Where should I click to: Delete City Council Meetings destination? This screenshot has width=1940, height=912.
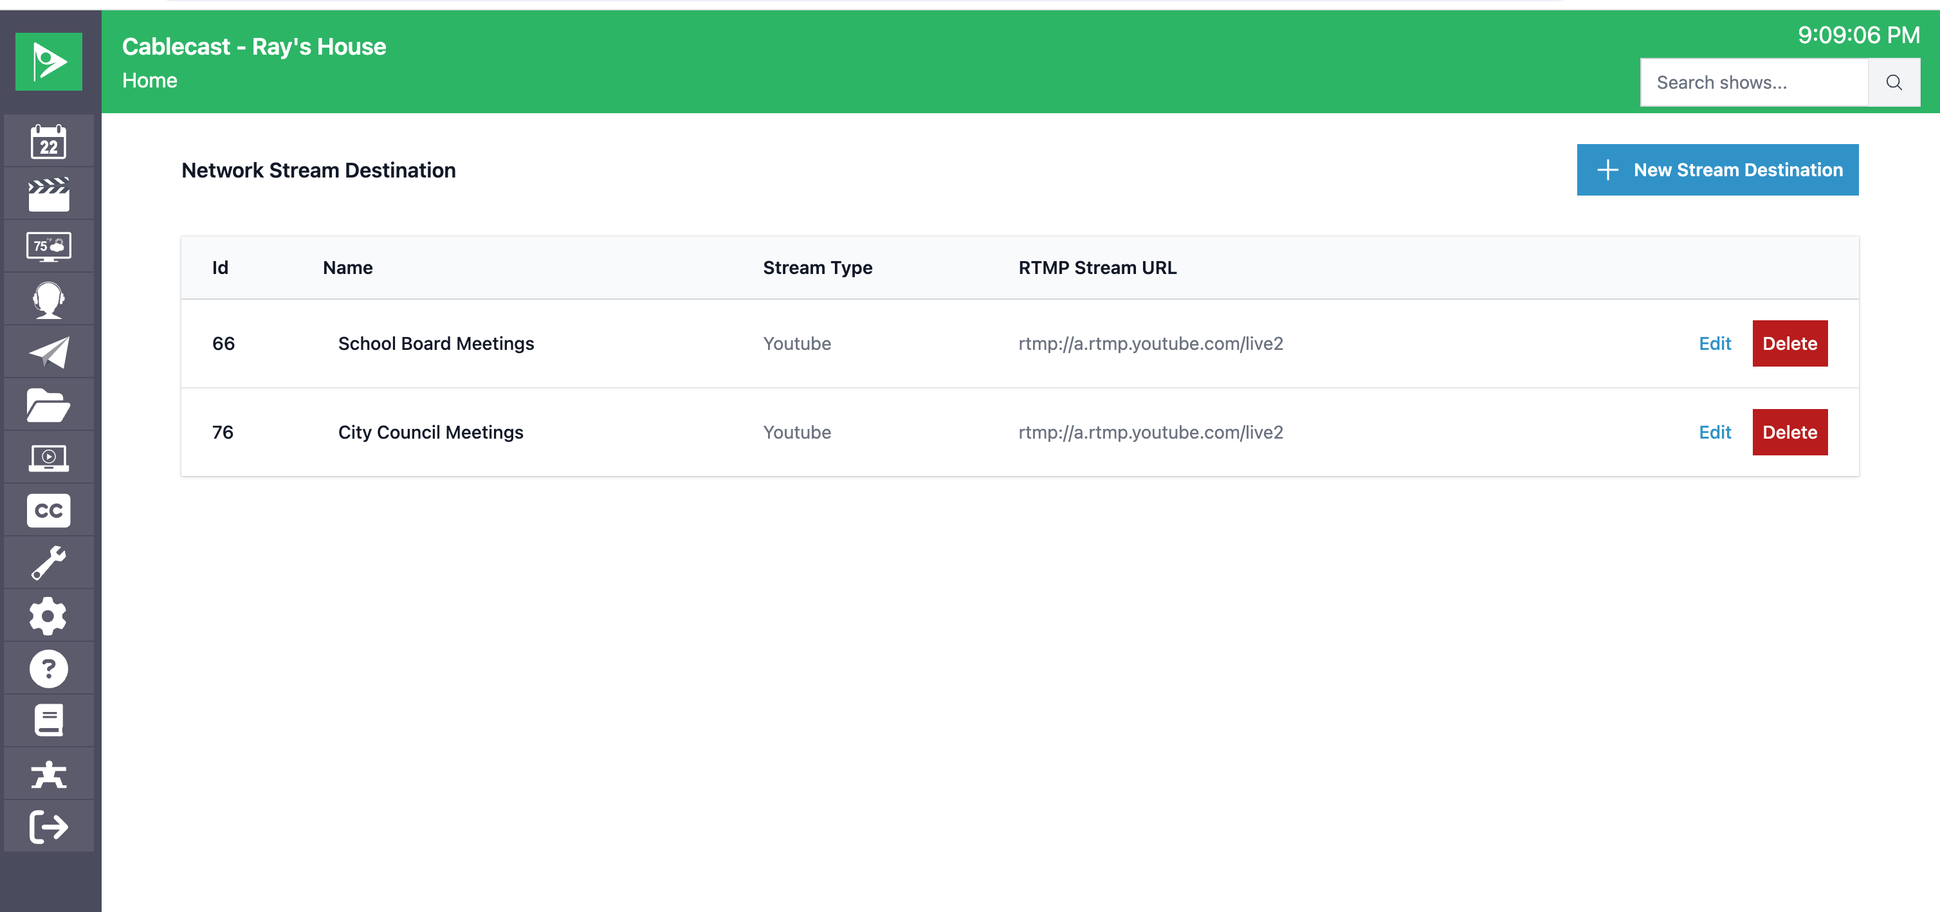pyautogui.click(x=1789, y=432)
